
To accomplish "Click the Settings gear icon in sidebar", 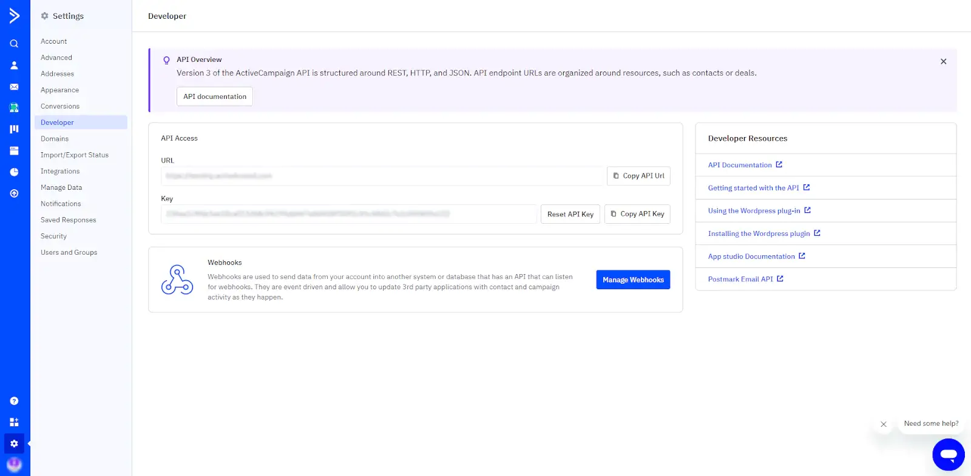I will point(14,444).
